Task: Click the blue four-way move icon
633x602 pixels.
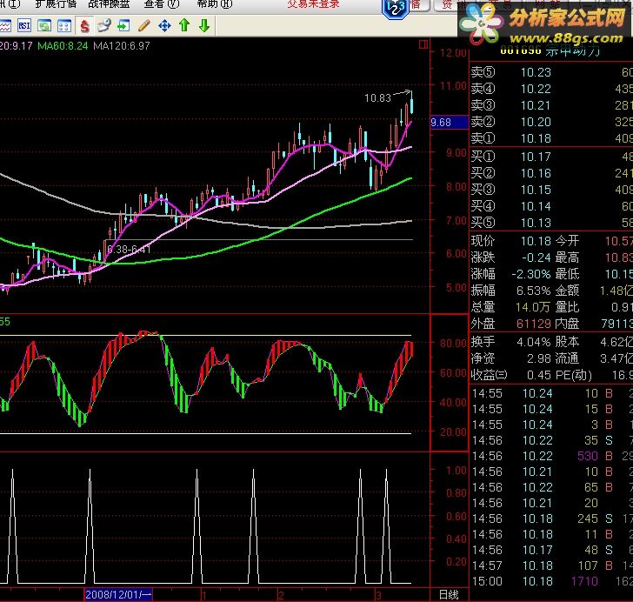Action: point(164,26)
